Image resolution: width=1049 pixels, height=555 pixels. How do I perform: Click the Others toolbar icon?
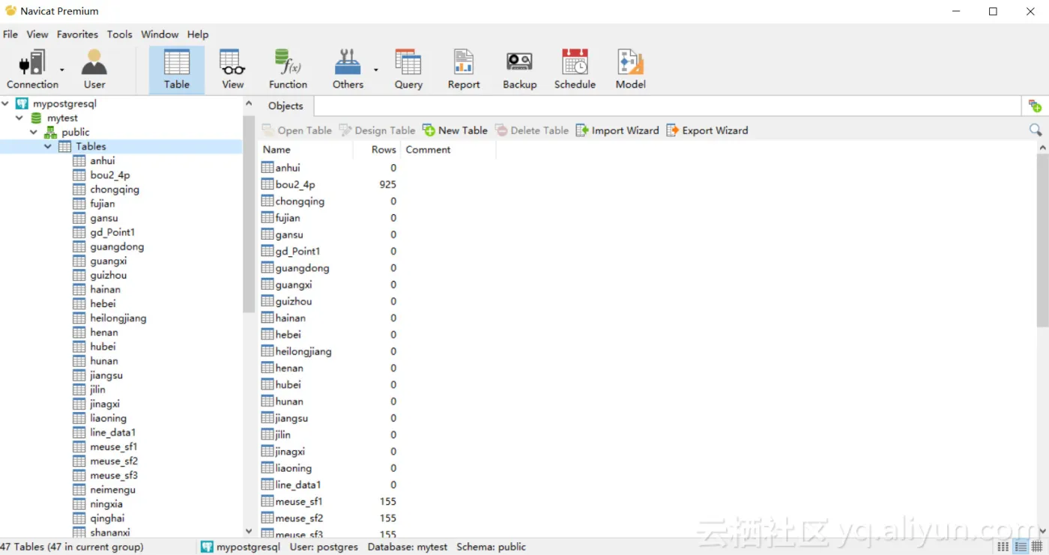click(x=348, y=70)
